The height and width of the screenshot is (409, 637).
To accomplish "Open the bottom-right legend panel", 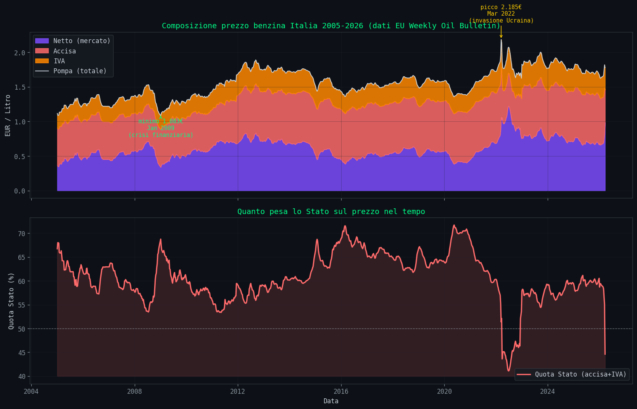I will click(x=572, y=374).
